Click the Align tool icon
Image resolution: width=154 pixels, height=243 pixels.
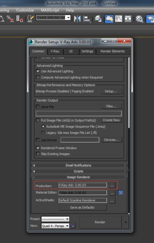coord(87,19)
